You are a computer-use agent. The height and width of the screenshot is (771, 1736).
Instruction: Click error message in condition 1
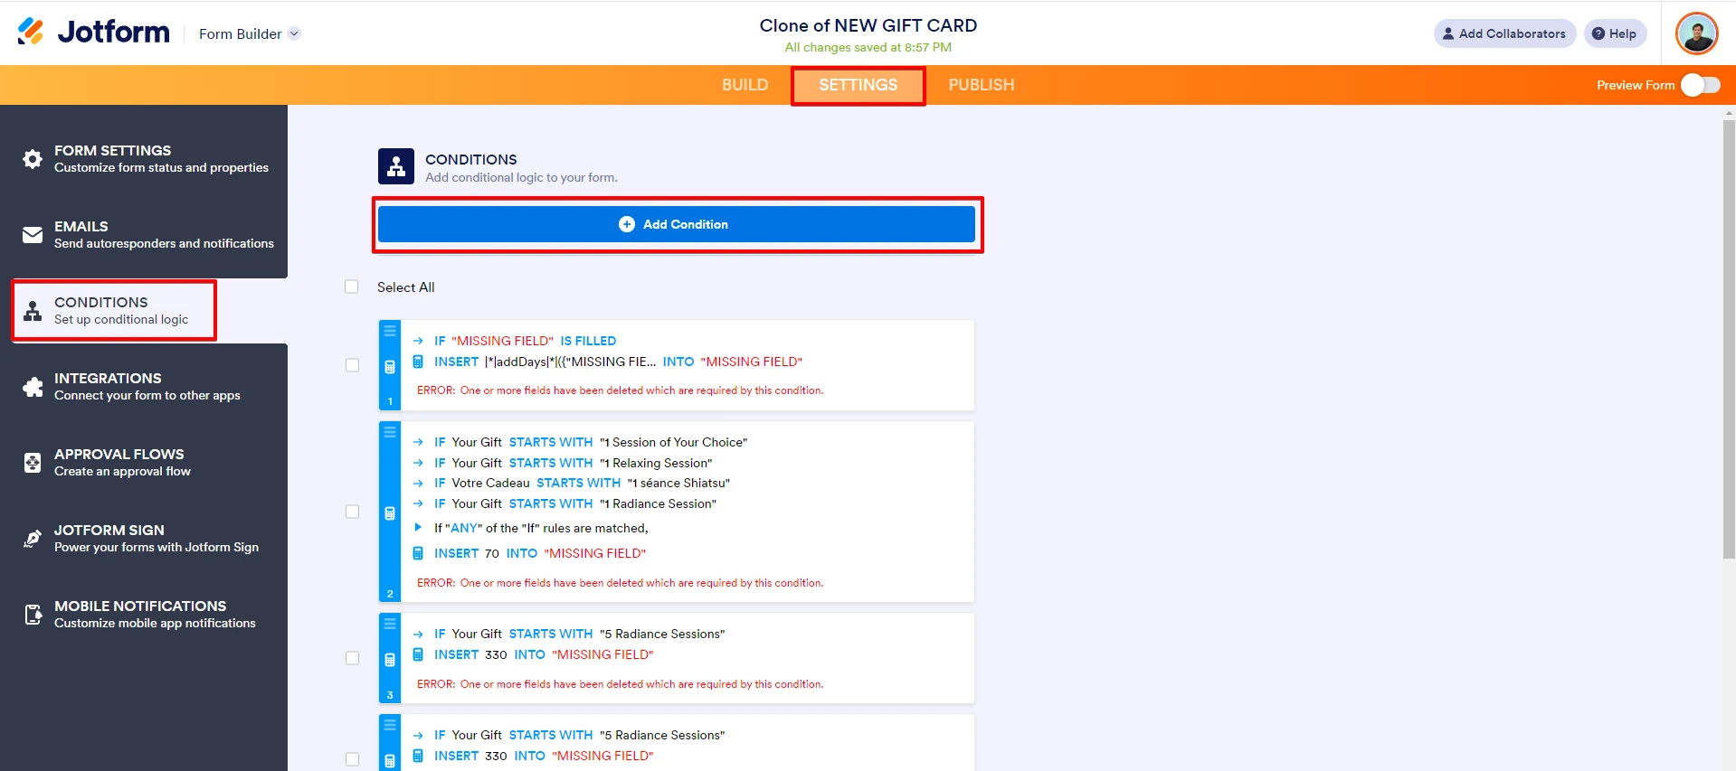click(x=620, y=390)
